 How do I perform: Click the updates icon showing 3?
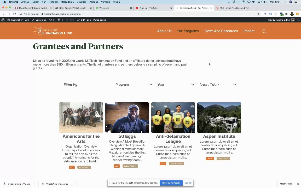point(52,20)
